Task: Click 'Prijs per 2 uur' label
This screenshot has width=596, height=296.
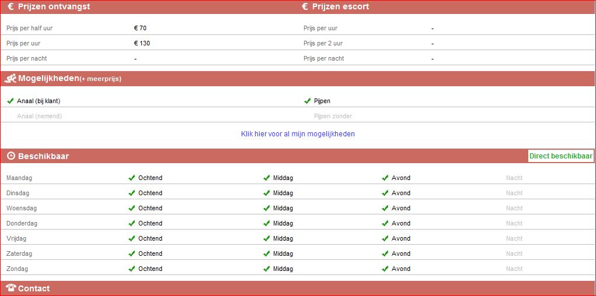Action: pos(323,43)
